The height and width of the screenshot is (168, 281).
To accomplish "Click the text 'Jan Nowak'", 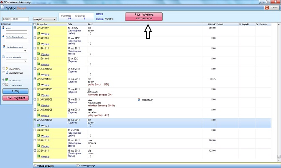I will tap(93, 92).
